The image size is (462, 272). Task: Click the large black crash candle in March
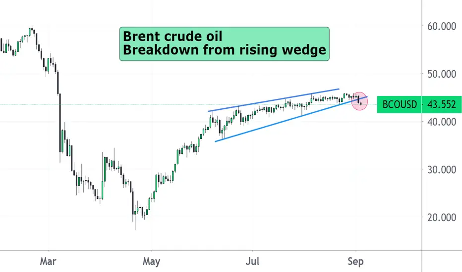[x=60, y=124]
